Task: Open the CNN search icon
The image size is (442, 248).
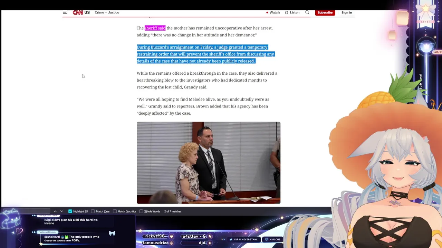Action: (307, 12)
